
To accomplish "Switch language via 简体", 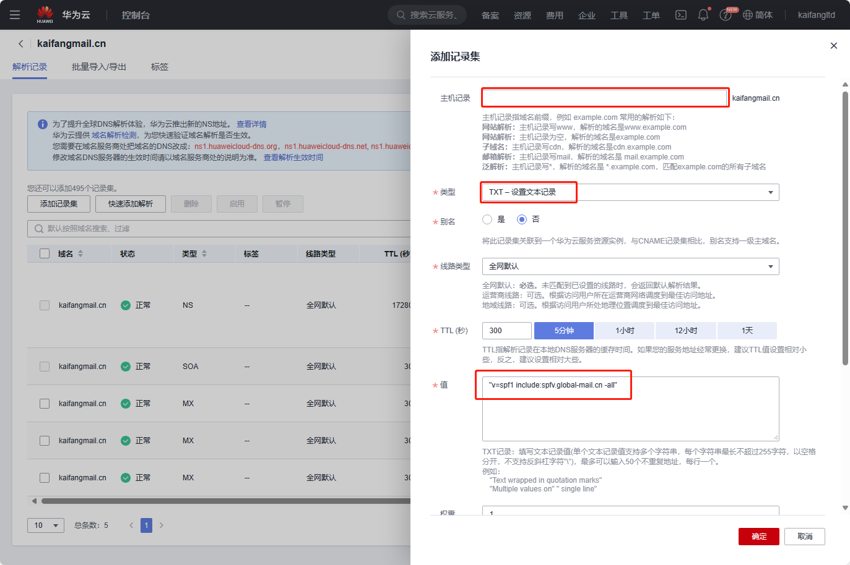I will click(x=763, y=15).
